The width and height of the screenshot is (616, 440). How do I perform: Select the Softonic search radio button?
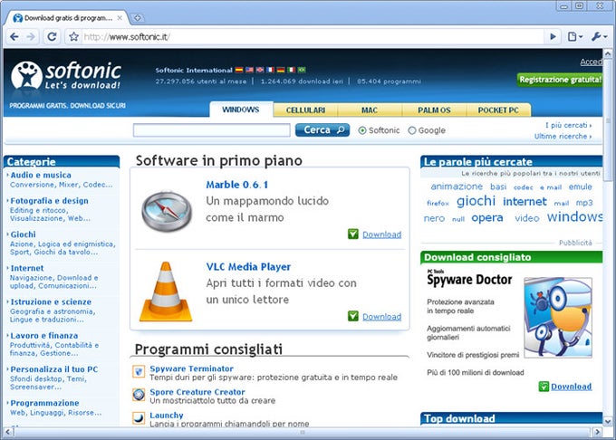[x=362, y=130]
